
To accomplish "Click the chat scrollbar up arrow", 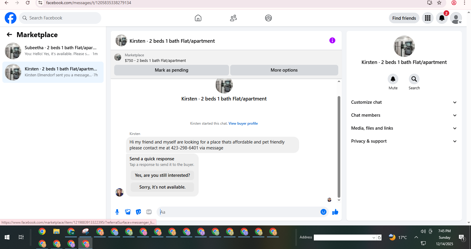I will pyautogui.click(x=339, y=81).
